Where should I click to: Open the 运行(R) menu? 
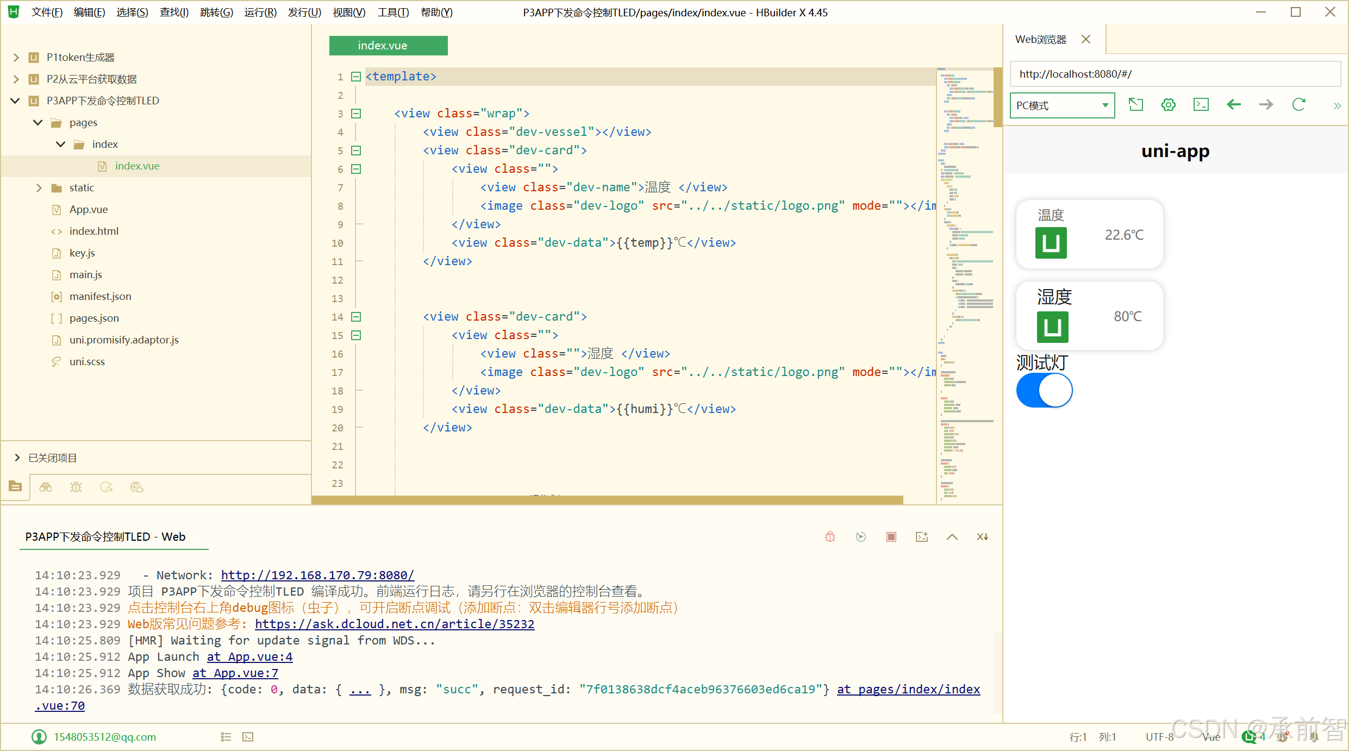[x=260, y=12]
